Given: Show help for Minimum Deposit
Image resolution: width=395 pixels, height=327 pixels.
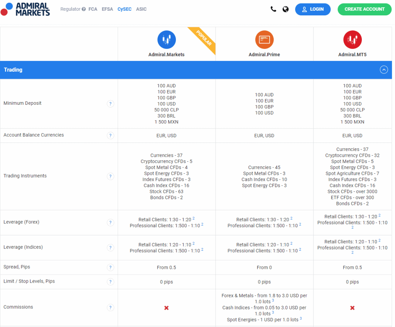Looking at the screenshot, I should coord(110,104).
